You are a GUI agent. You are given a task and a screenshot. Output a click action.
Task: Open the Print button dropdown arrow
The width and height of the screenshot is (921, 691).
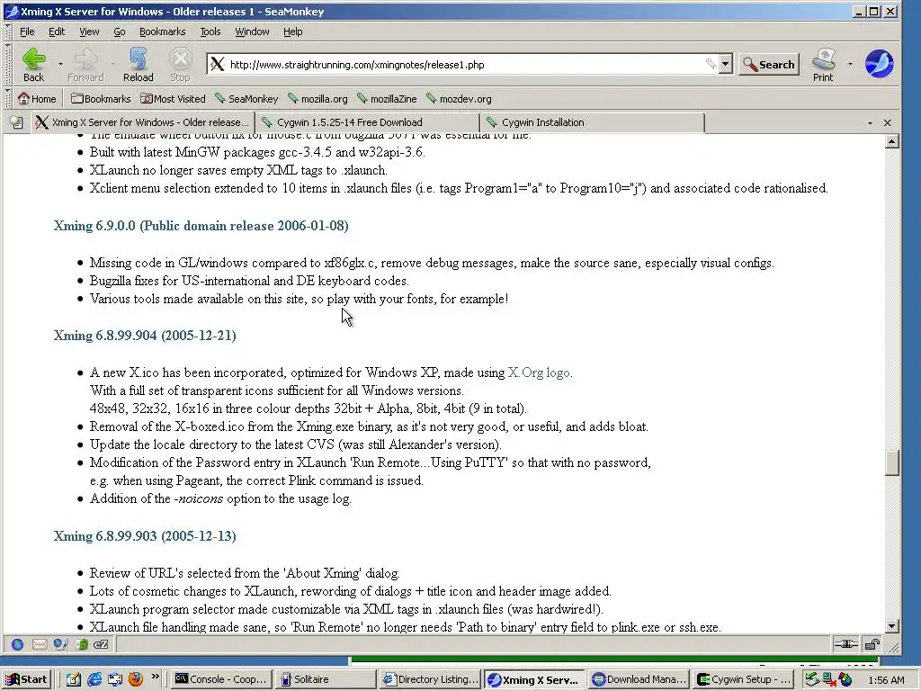850,63
